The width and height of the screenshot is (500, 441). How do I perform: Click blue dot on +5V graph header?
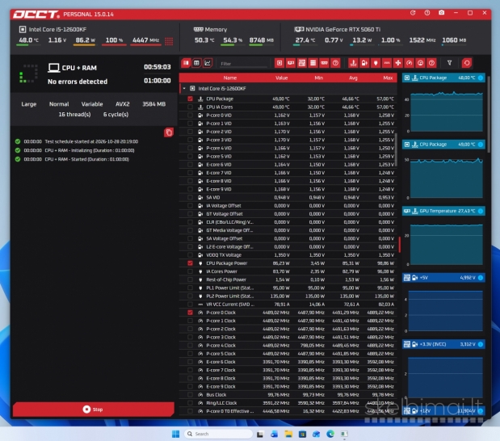481,278
